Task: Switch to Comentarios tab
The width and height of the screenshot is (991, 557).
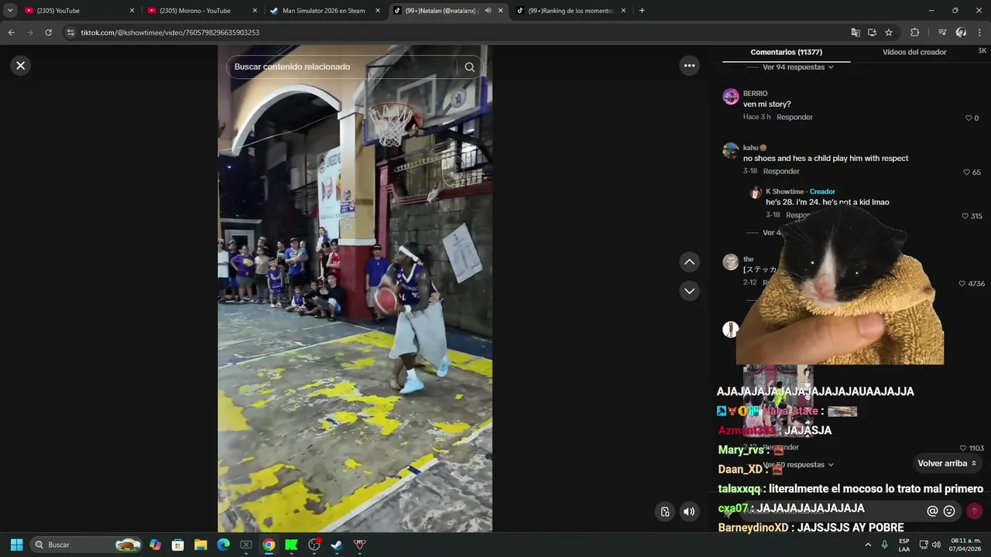Action: click(x=786, y=52)
